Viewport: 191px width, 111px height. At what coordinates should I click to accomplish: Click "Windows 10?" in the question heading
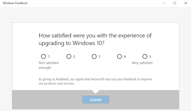point(89,43)
